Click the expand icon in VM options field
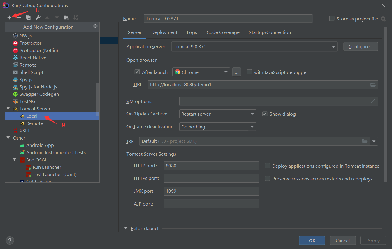The height and width of the screenshot is (249, 392). 373,101
